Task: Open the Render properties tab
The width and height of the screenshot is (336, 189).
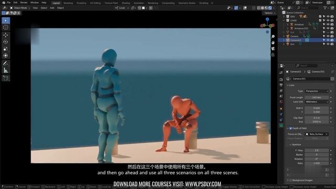Action: click(x=281, y=80)
